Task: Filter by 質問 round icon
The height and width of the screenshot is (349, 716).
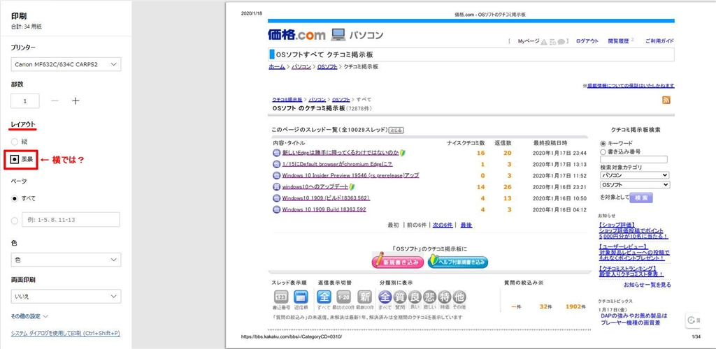Action: coord(399,297)
